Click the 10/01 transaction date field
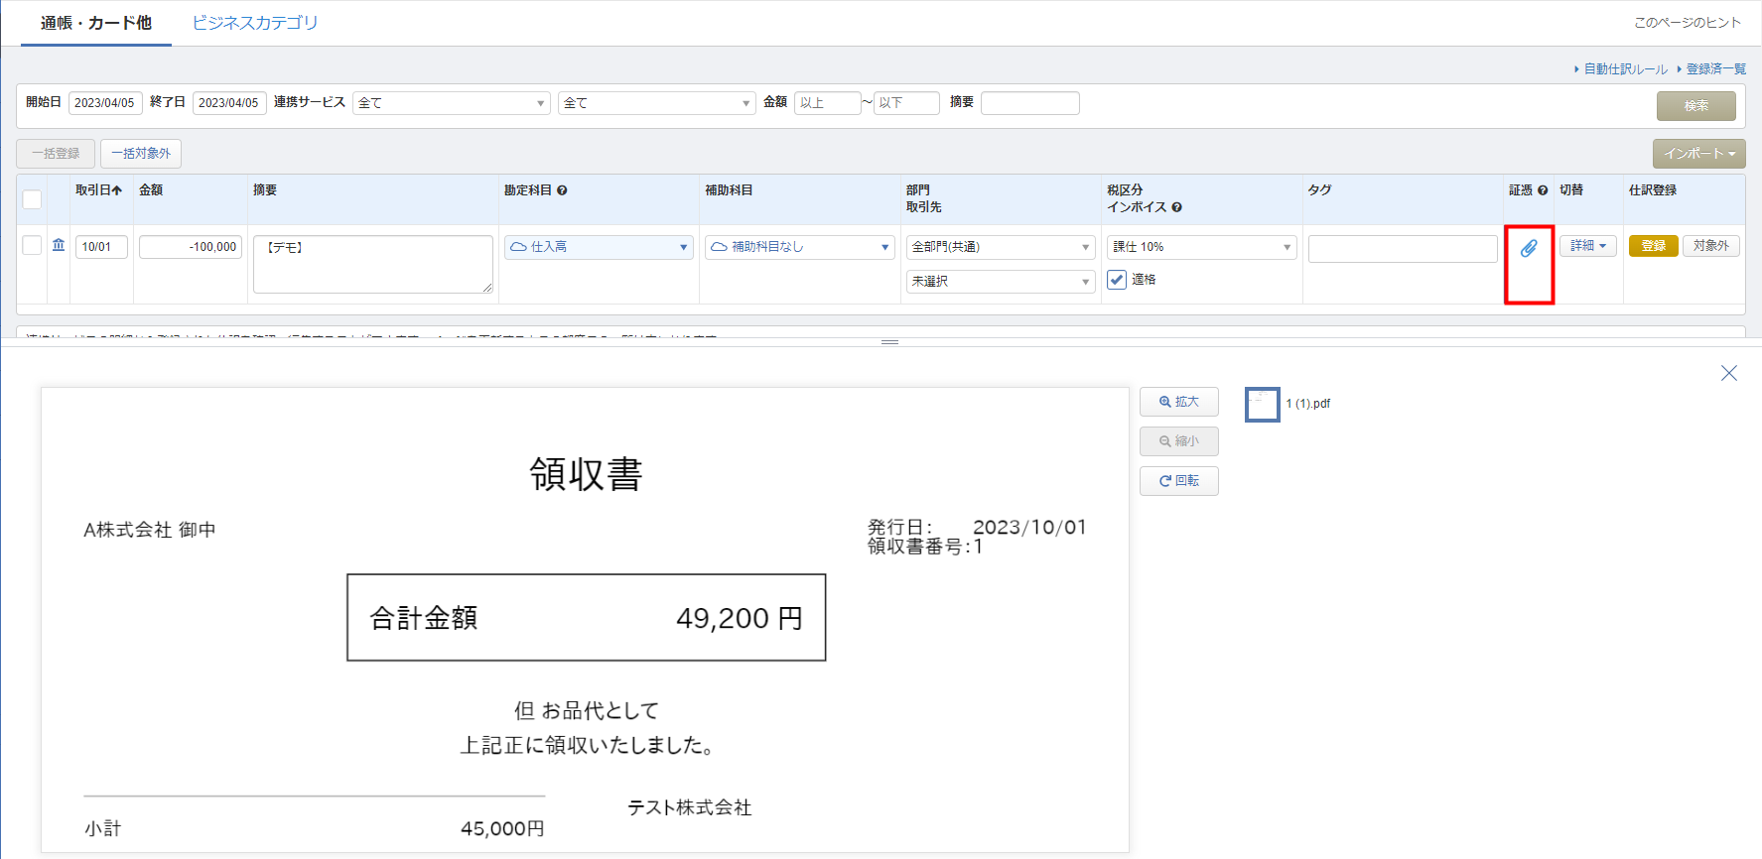This screenshot has height=859, width=1762. point(101,247)
